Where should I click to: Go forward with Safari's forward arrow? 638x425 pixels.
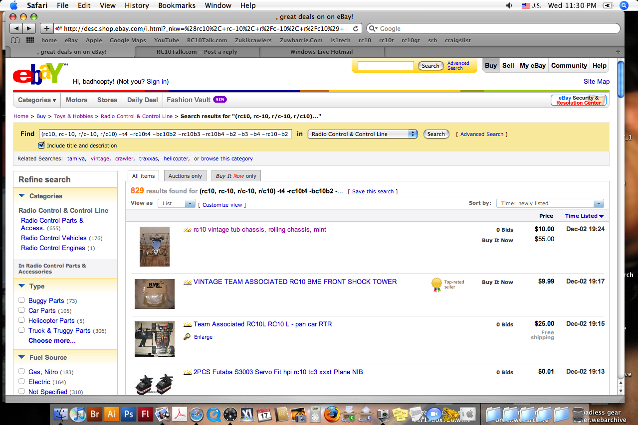(29, 29)
